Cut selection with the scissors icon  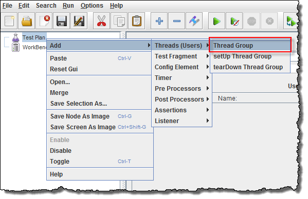click(x=101, y=21)
